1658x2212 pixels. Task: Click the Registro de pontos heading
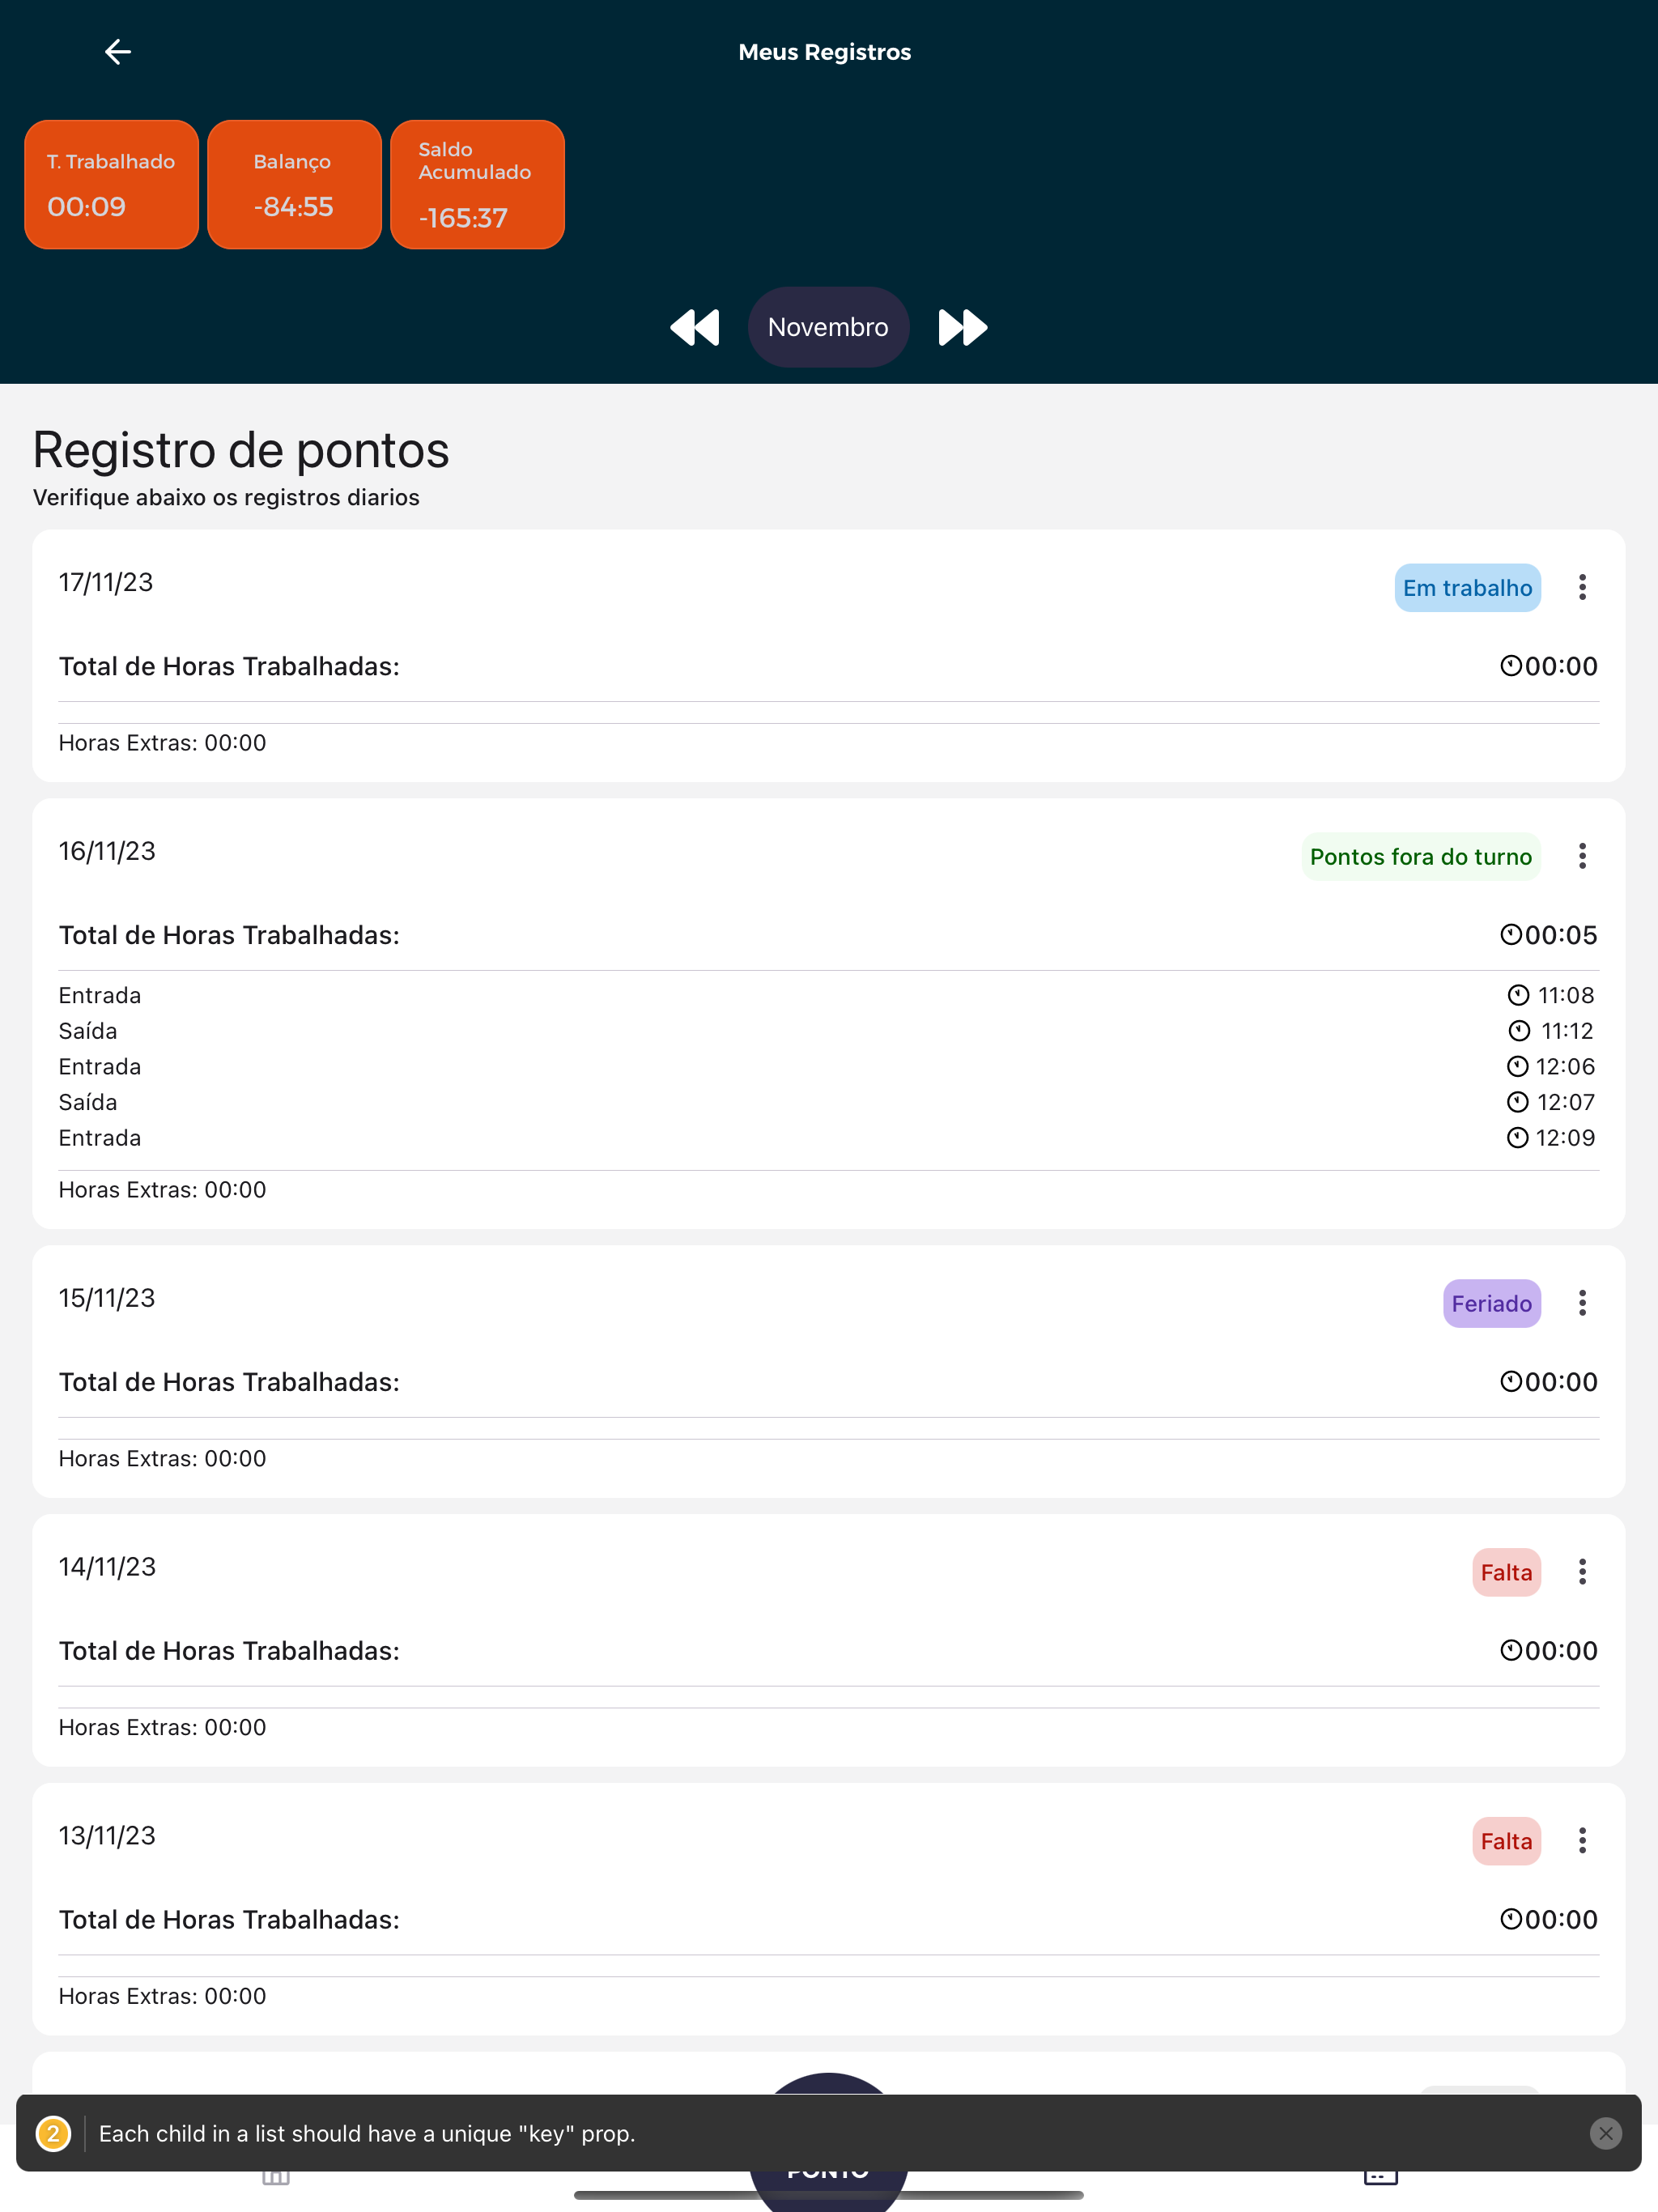tap(241, 450)
